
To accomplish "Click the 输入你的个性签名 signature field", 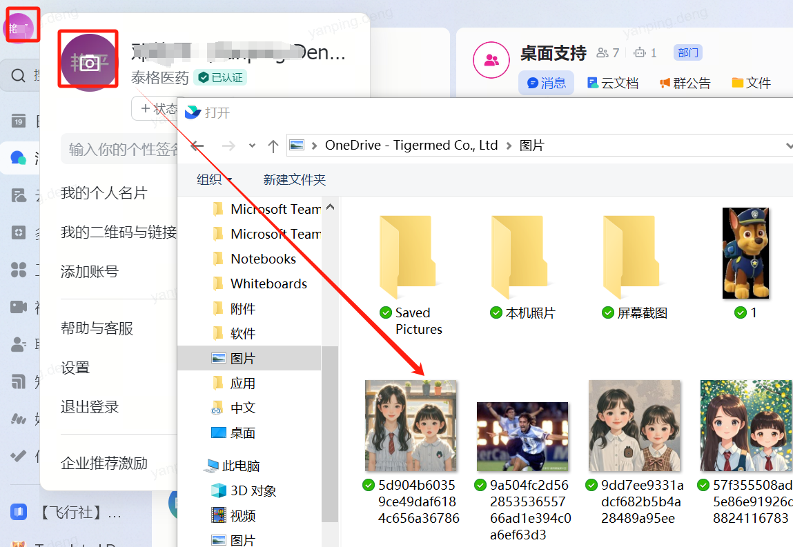I will click(121, 150).
